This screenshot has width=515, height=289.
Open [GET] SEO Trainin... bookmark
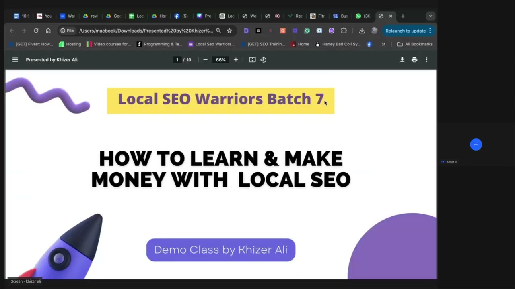[x=263, y=44]
